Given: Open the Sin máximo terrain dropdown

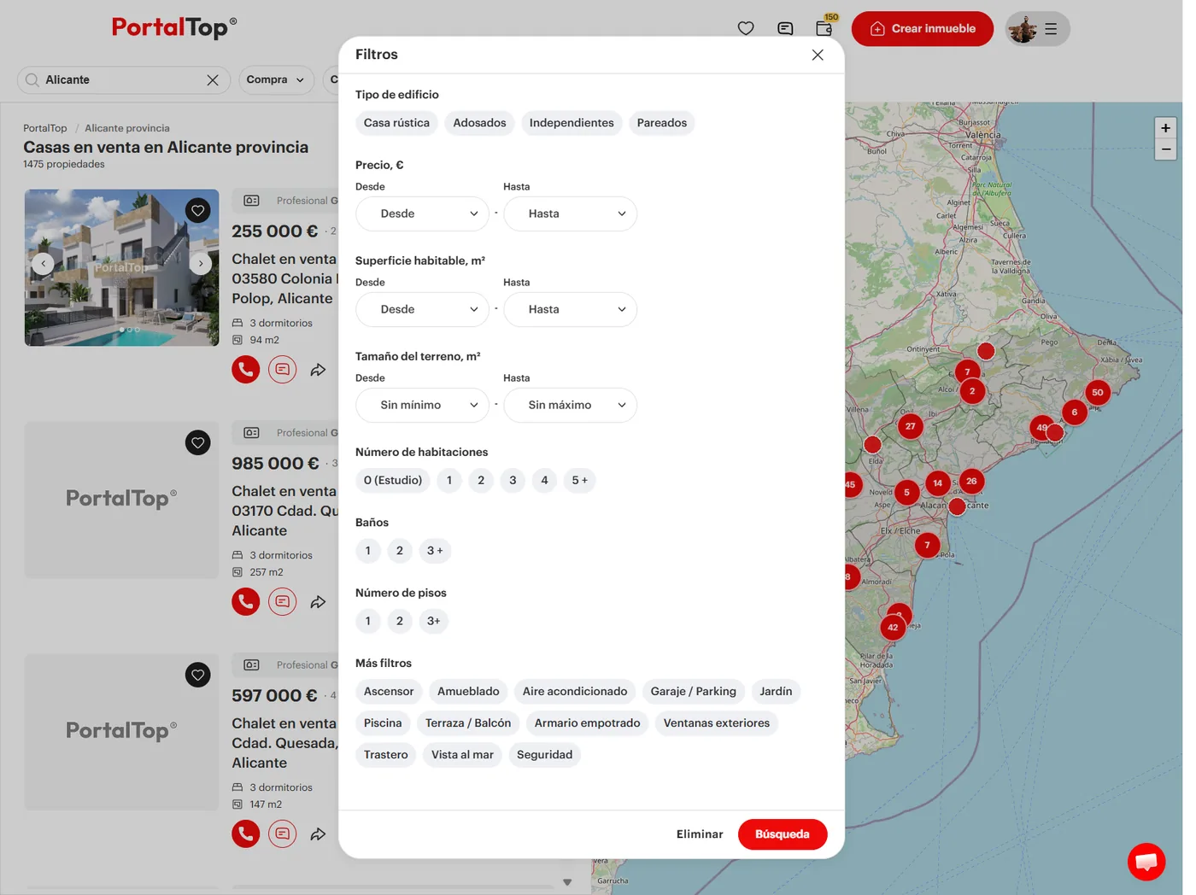Looking at the screenshot, I should tap(571, 405).
